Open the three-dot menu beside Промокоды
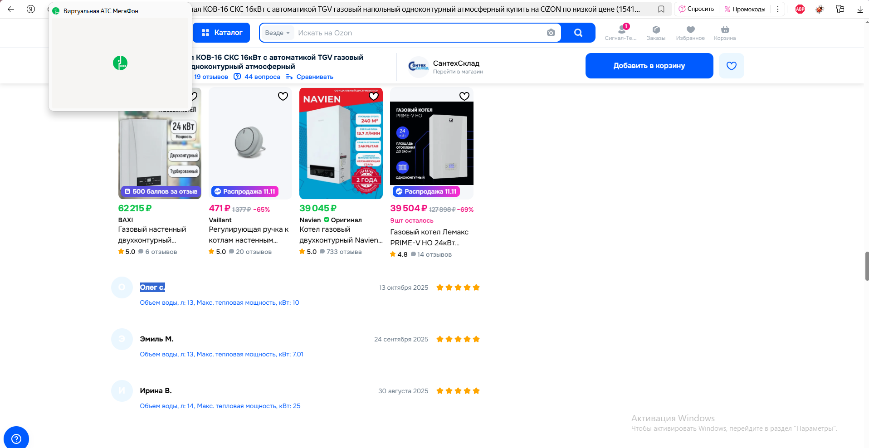The width and height of the screenshot is (869, 448). pos(778,9)
